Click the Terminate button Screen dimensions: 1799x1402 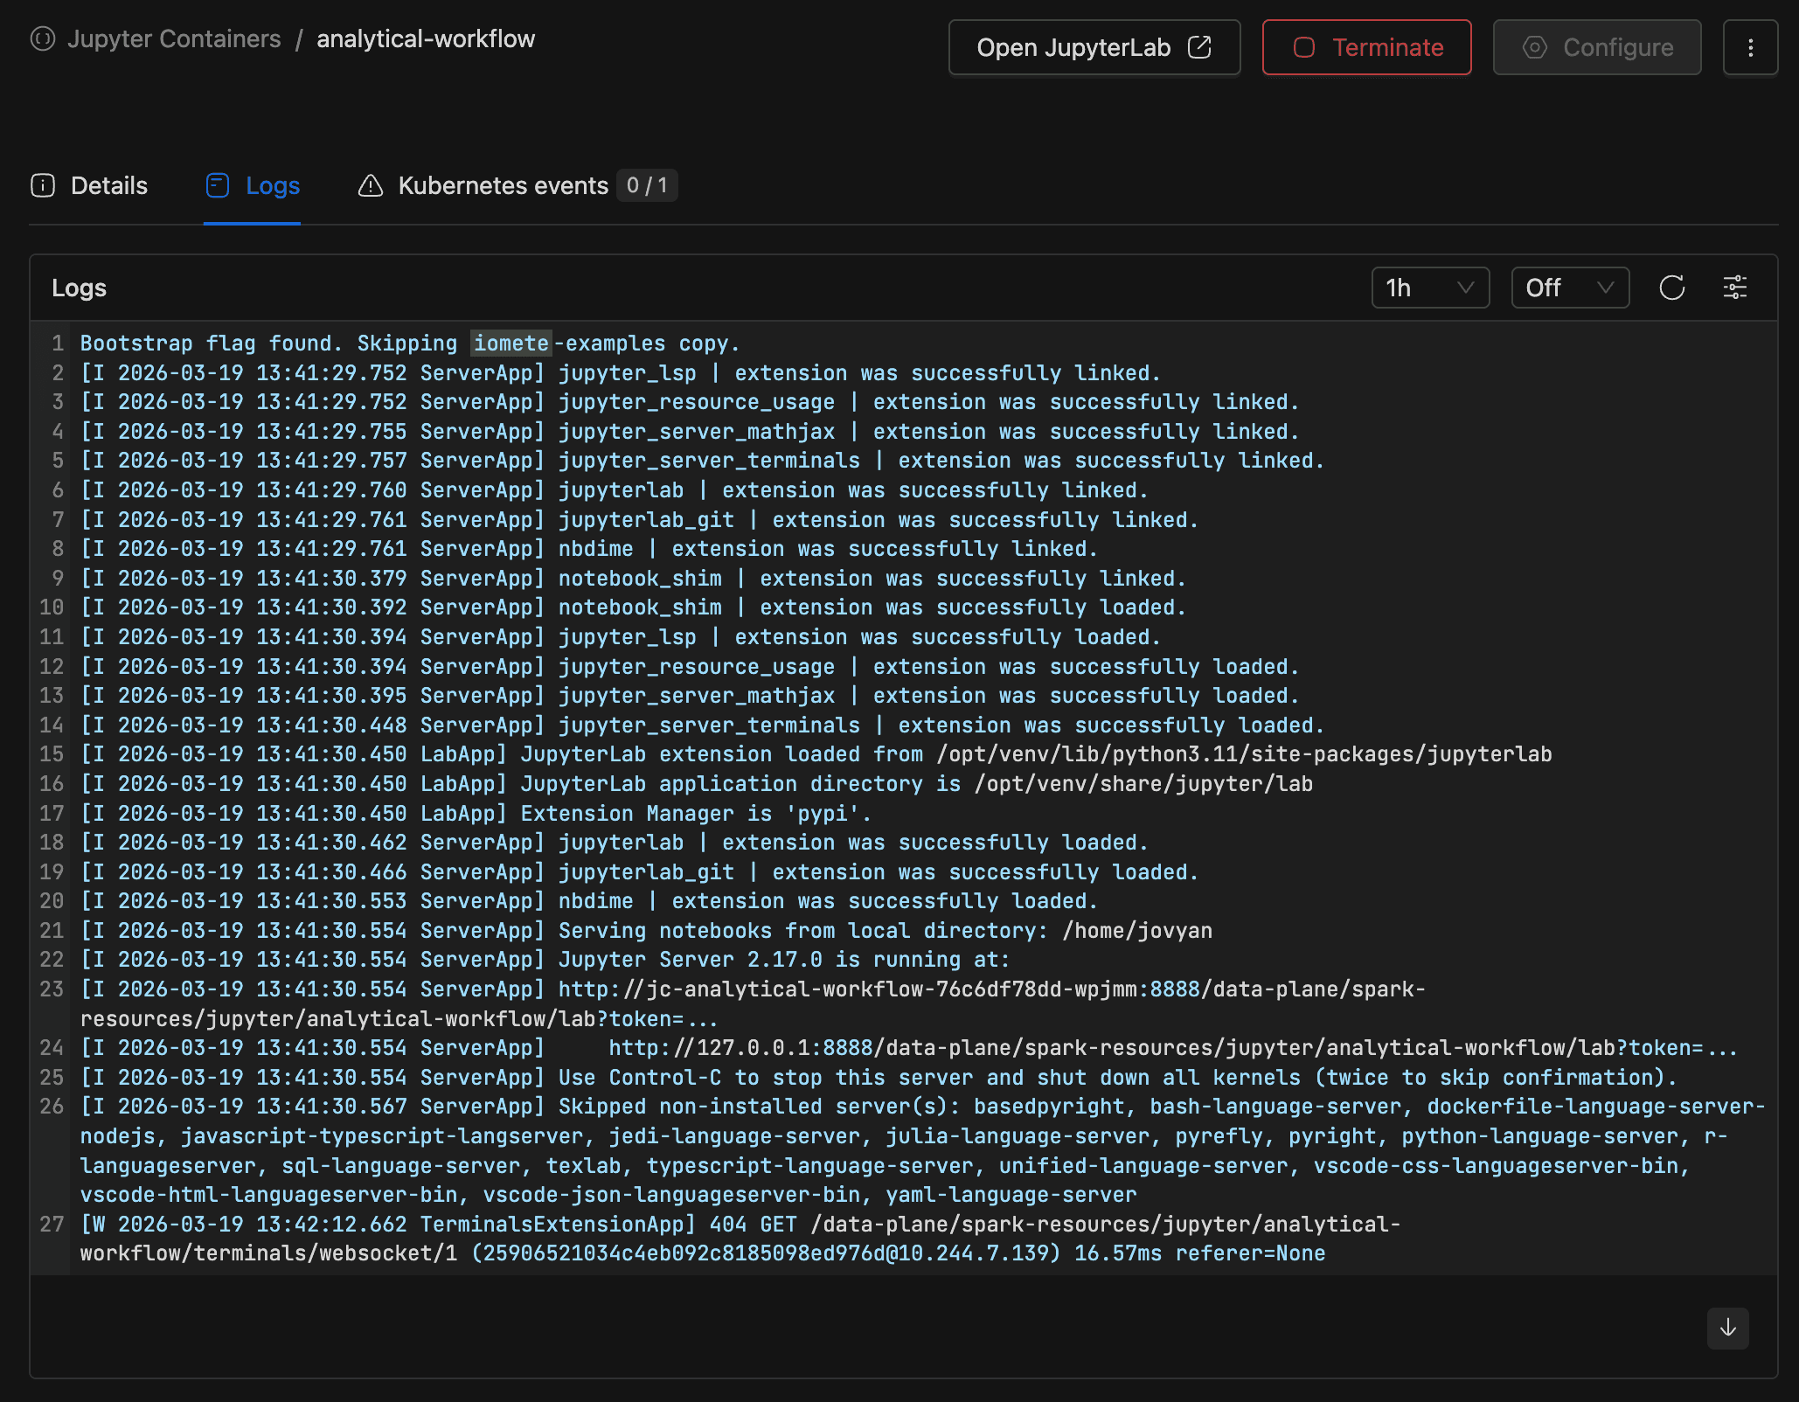(1366, 48)
